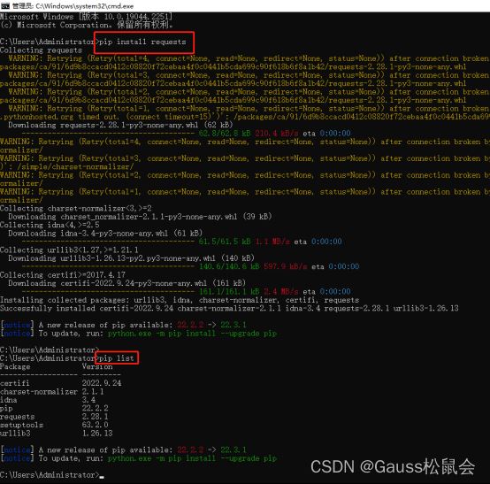Screen dimensions: 490x484
Task: Click the 'certifi' package row name
Action: tap(15, 383)
